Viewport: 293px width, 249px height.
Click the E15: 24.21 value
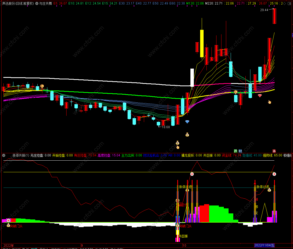(x=110, y=3)
